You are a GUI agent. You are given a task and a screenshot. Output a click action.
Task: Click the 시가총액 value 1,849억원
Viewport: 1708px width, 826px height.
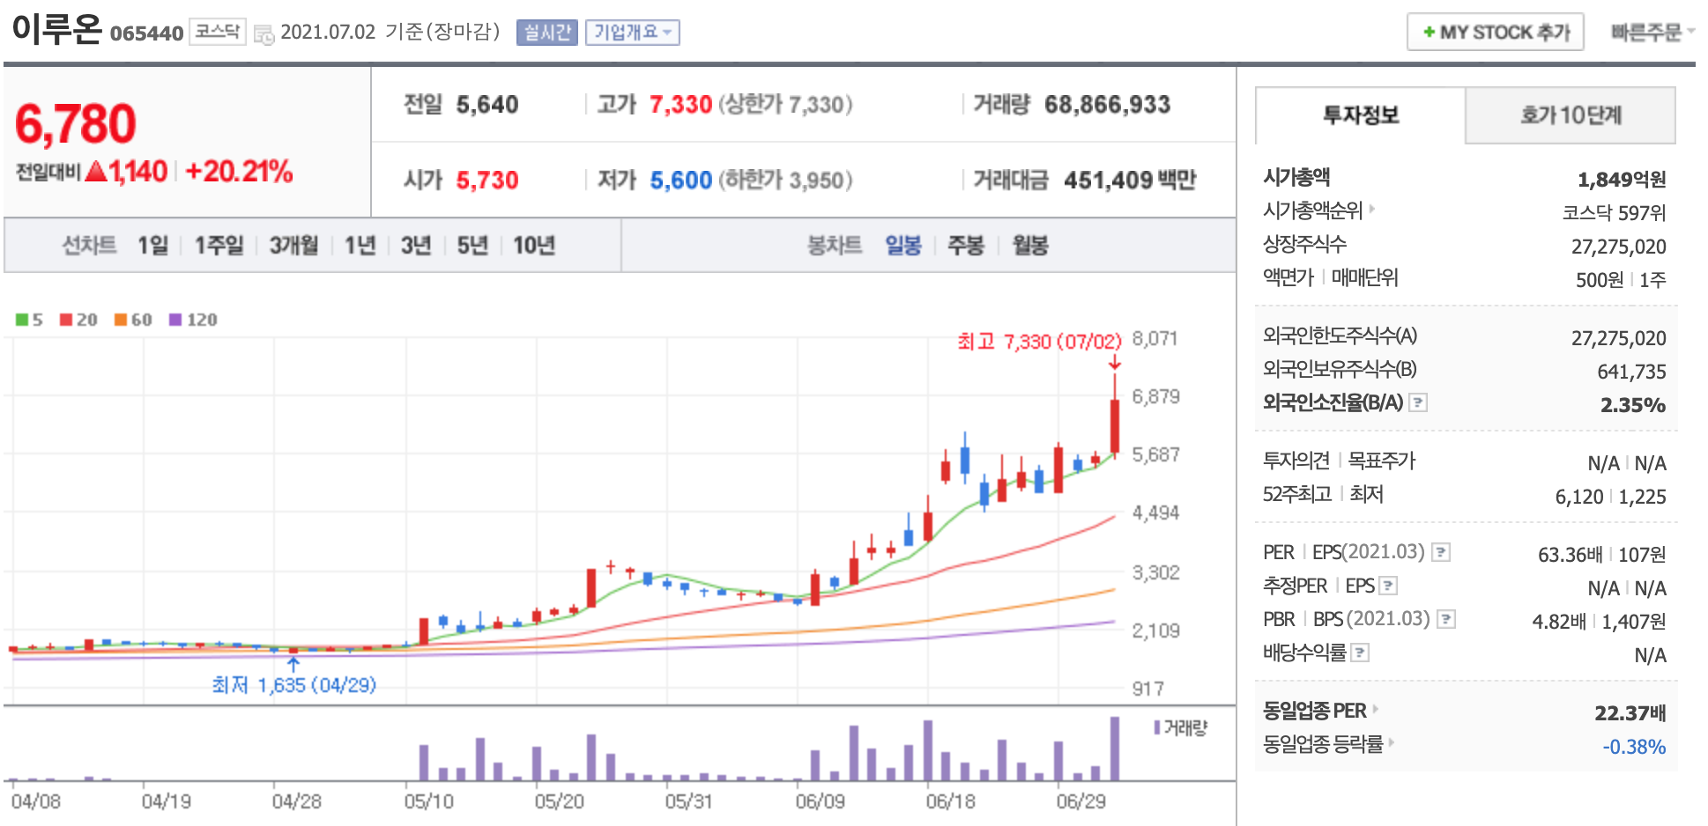(1622, 180)
